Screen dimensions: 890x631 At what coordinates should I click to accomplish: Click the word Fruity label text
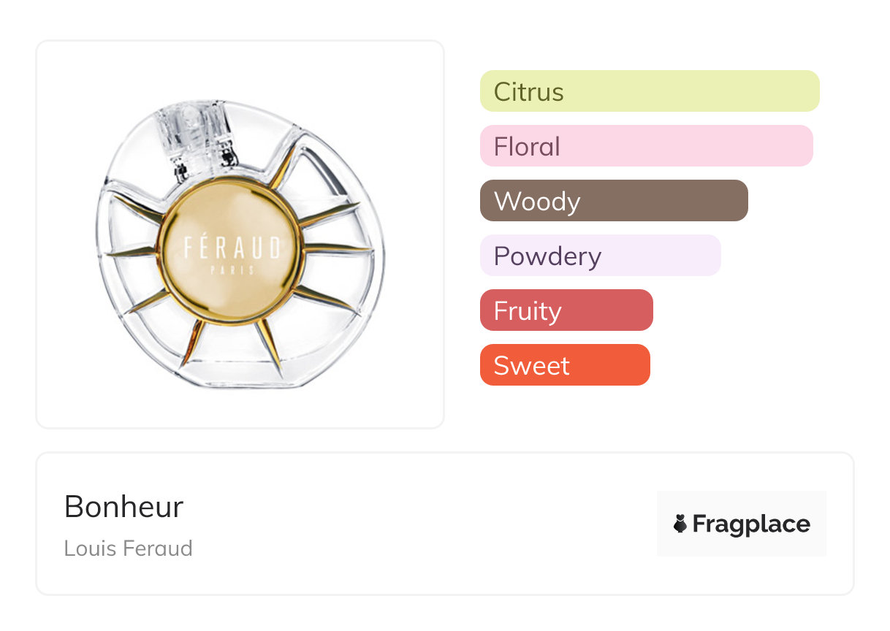pyautogui.click(x=528, y=310)
